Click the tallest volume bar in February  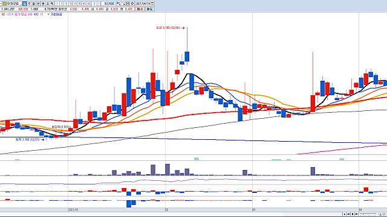click(x=167, y=170)
